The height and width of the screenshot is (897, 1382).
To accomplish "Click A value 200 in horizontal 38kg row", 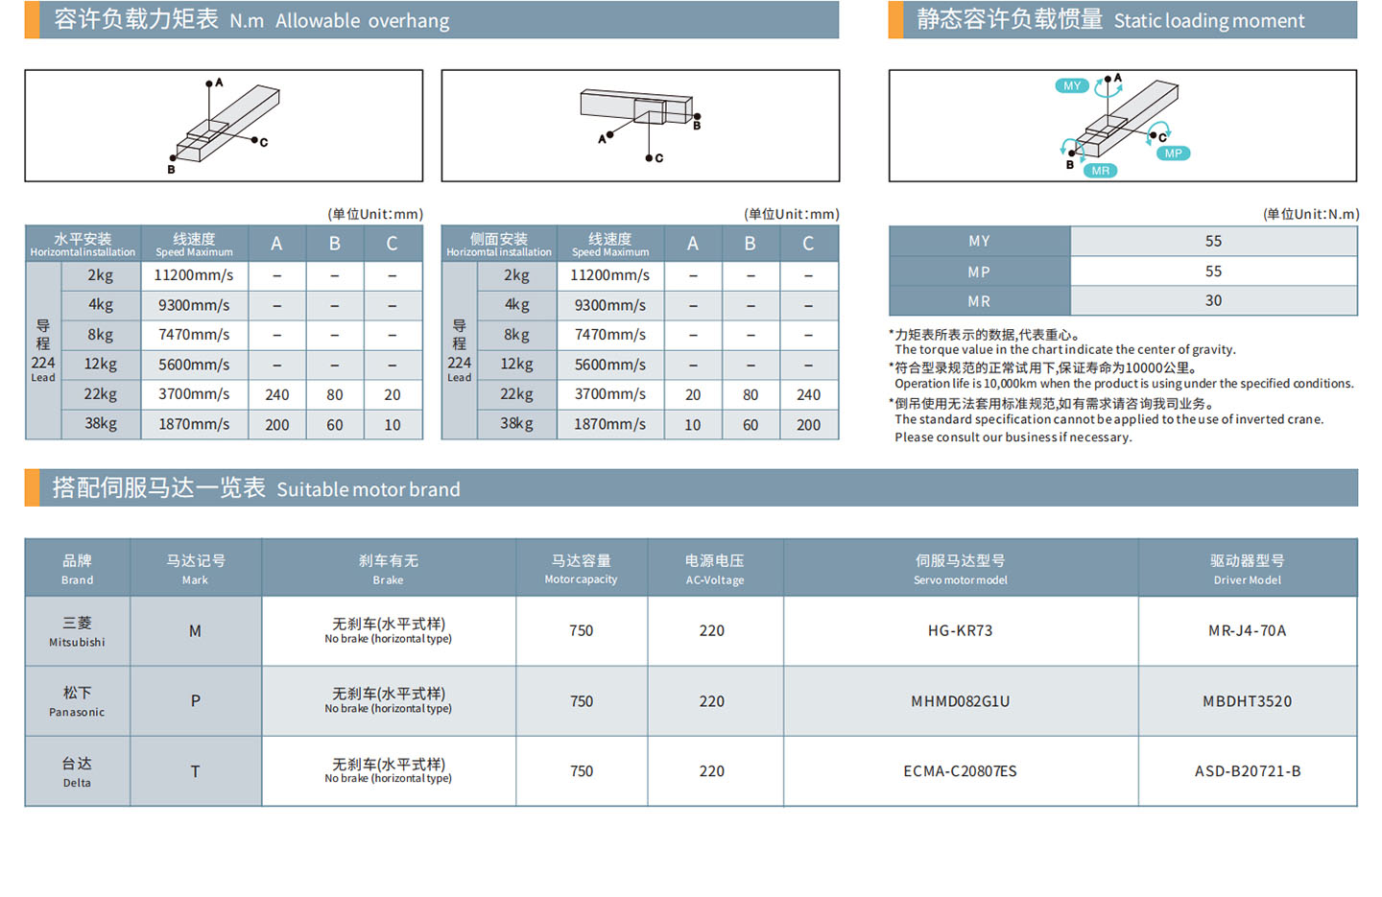I will click(277, 424).
